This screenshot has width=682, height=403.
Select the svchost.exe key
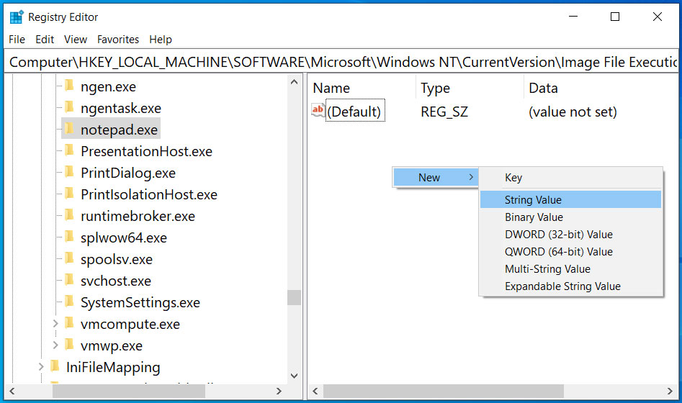tap(116, 281)
